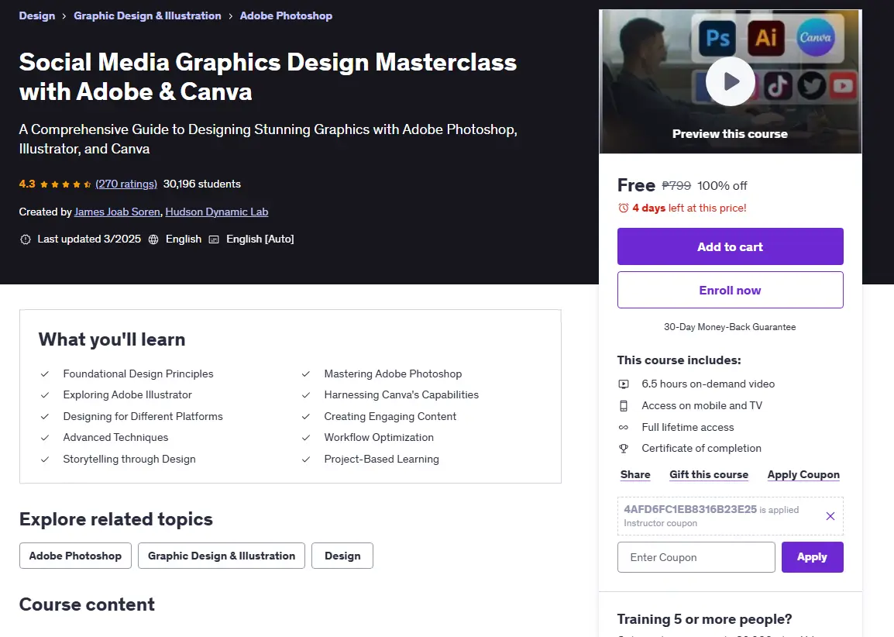Click the on-demand video icon
The width and height of the screenshot is (894, 637).
click(624, 384)
